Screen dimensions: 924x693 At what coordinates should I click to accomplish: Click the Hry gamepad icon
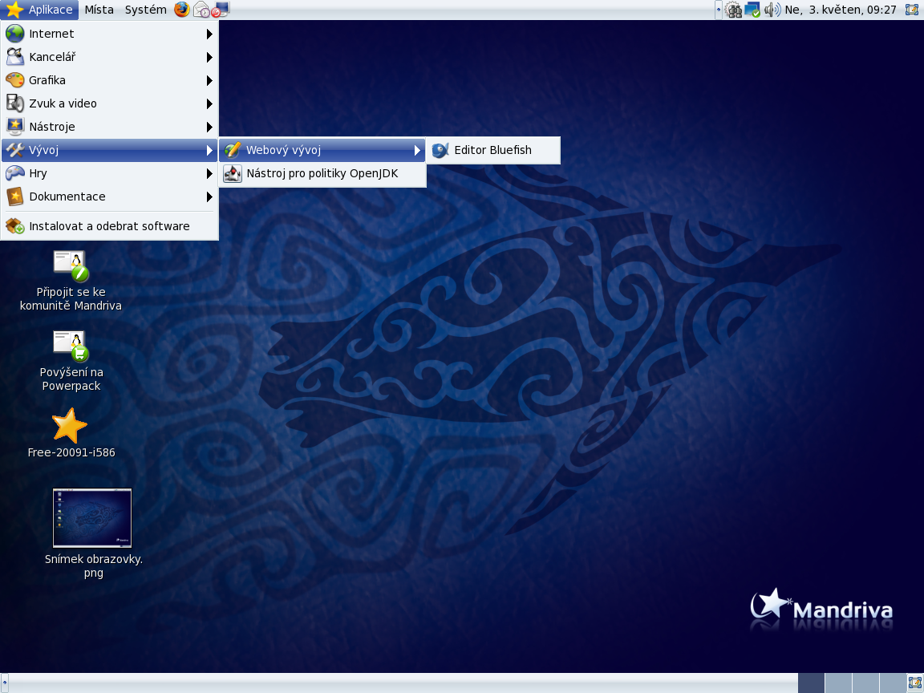[x=14, y=173]
